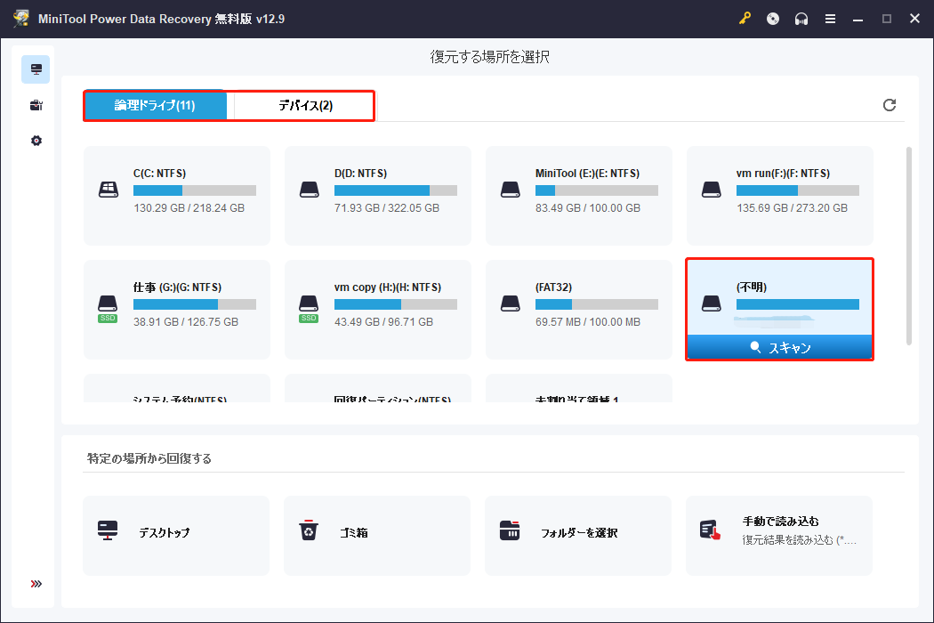The image size is (934, 623).
Task: Click the drive list vertical scrollbar
Action: [x=908, y=246]
